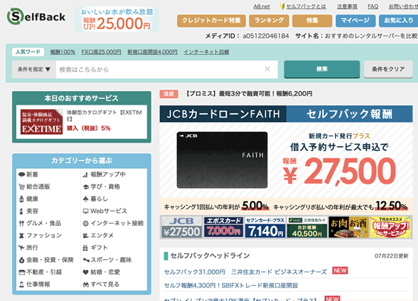The image size is (418, 301).
Task: Select the Webサービス monitor icon
Action: pyautogui.click(x=86, y=211)
